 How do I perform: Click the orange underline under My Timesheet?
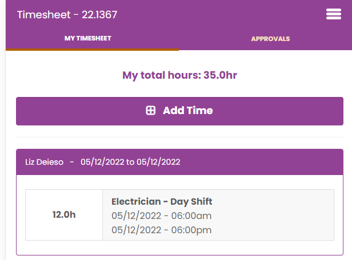(x=92, y=50)
